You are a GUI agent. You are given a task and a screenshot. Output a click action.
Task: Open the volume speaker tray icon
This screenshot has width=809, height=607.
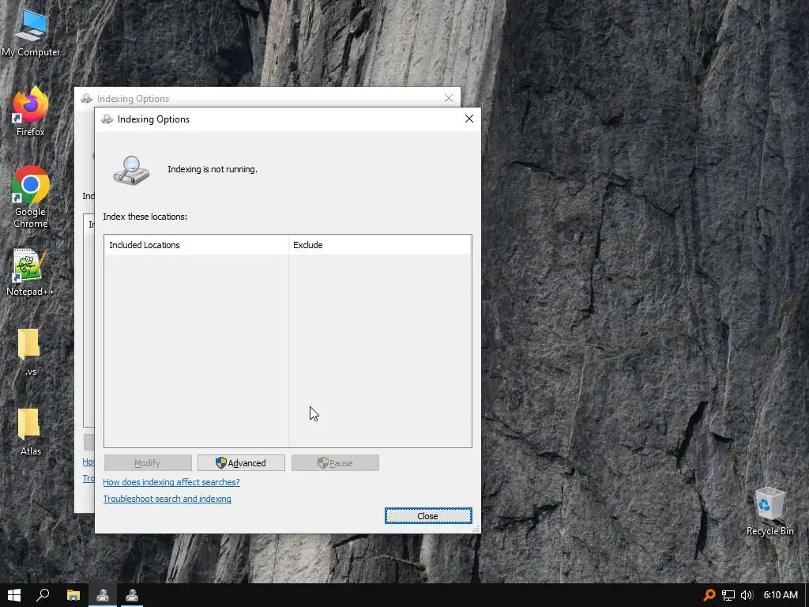point(747,595)
